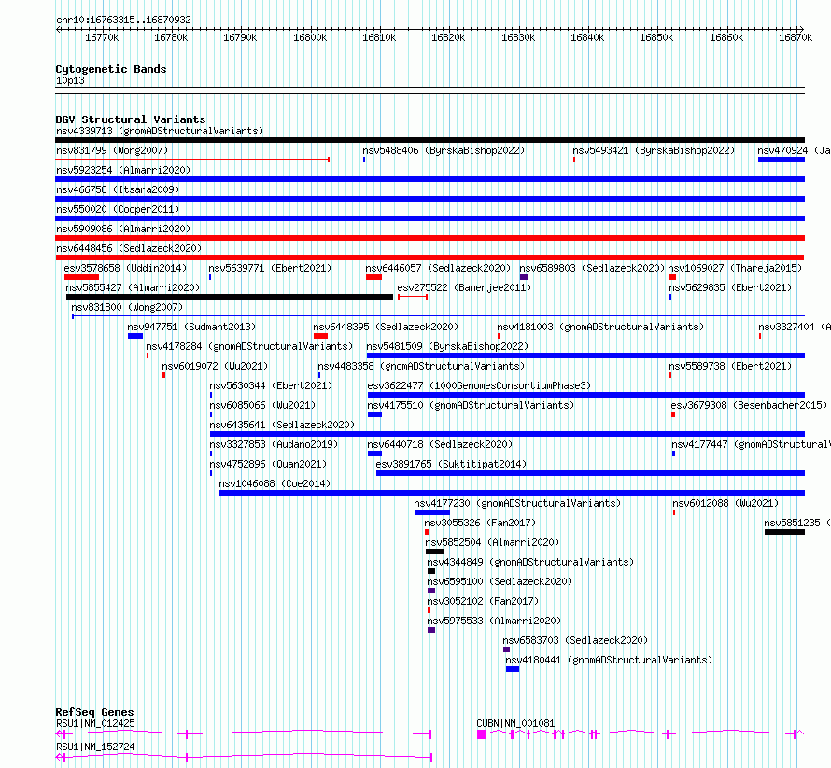This screenshot has height=768, width=831.
Task: Open nsv5488406 (ByrskaBishop2022) variant
Action: coord(444,150)
